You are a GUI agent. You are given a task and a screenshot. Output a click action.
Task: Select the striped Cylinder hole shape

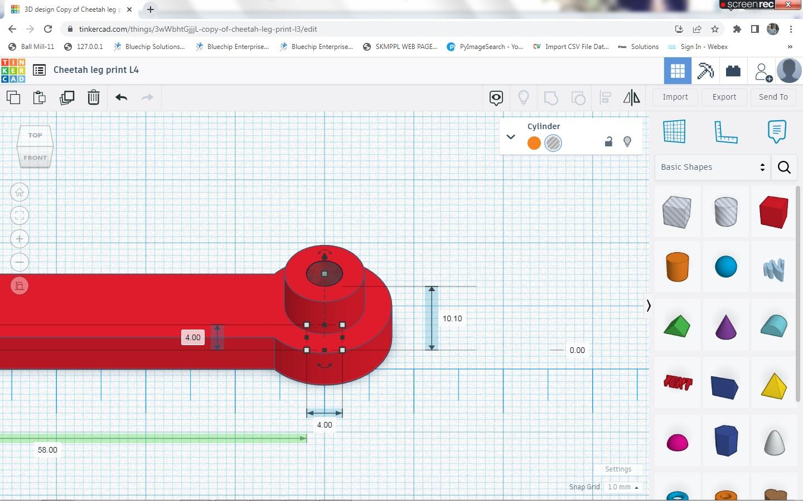[726, 212]
